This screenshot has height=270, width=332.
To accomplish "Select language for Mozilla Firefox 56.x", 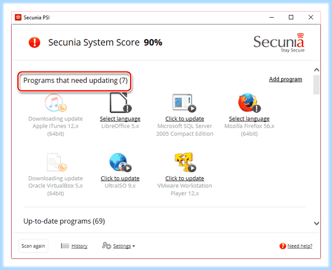I will 249,119.
